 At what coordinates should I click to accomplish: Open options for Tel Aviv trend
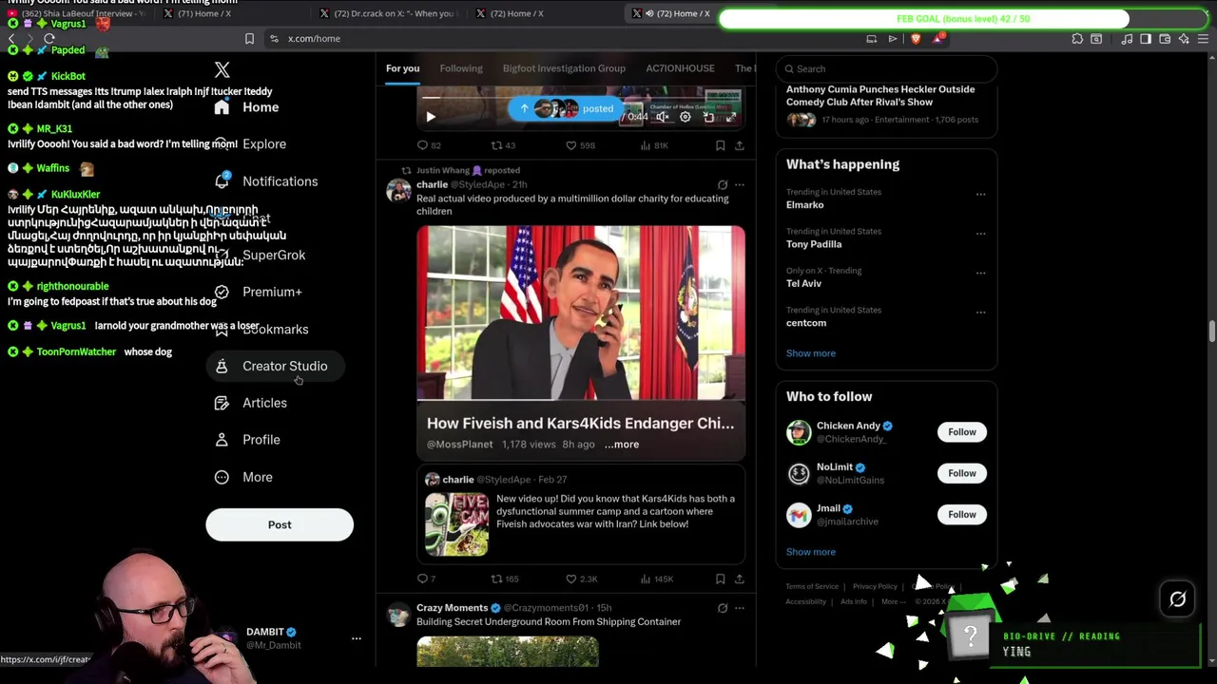point(980,273)
